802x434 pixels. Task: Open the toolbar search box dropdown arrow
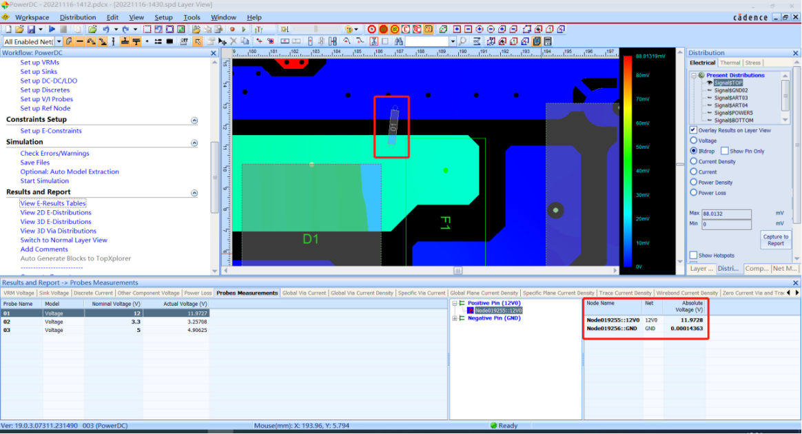pos(453,41)
